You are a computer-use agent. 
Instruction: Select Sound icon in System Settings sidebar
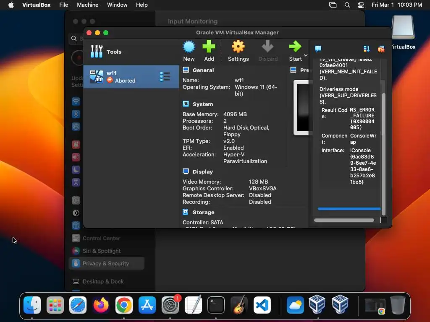76,157
